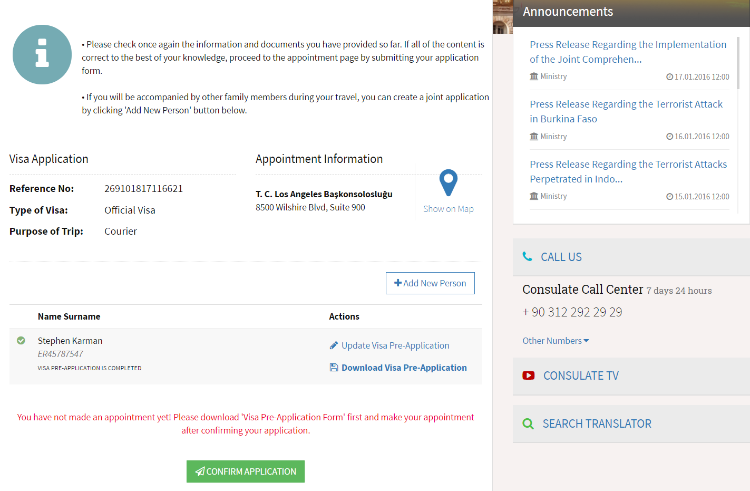Click address 8500 Wilshire Blvd, Suite 900

click(310, 207)
